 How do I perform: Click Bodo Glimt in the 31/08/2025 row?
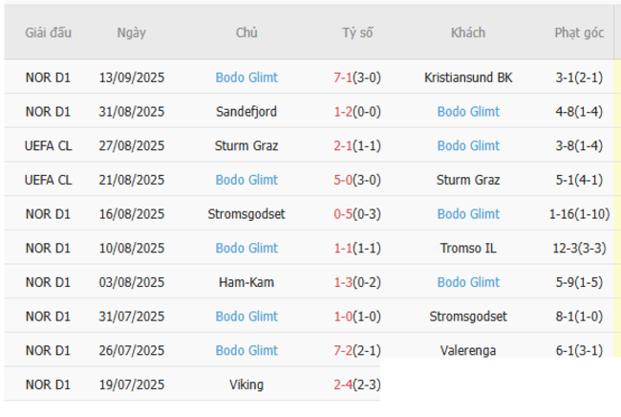[x=468, y=112]
